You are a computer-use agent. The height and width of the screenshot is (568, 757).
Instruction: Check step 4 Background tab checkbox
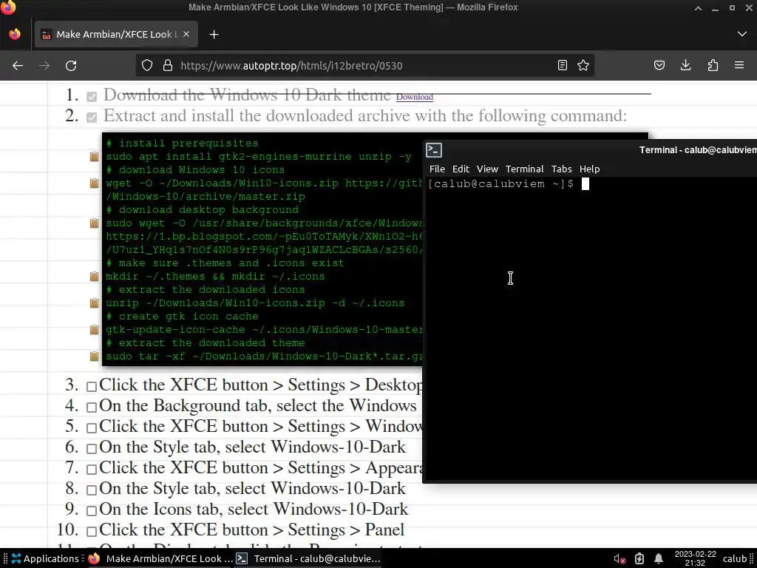92,408
